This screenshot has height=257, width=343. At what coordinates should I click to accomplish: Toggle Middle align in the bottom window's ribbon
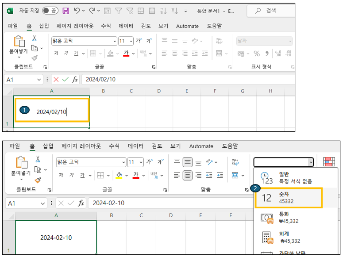pyautogui.click(x=188, y=162)
